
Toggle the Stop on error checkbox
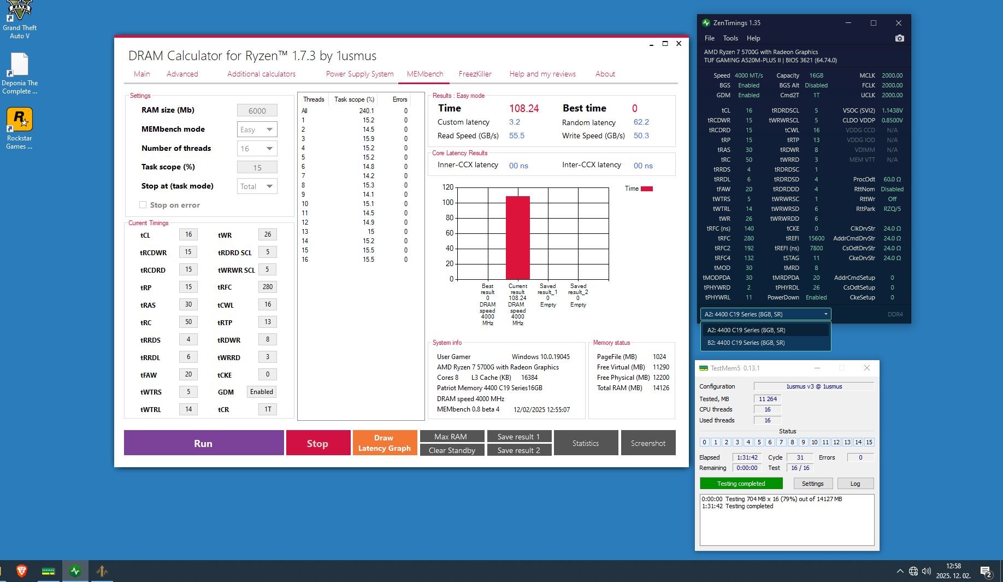pos(143,205)
